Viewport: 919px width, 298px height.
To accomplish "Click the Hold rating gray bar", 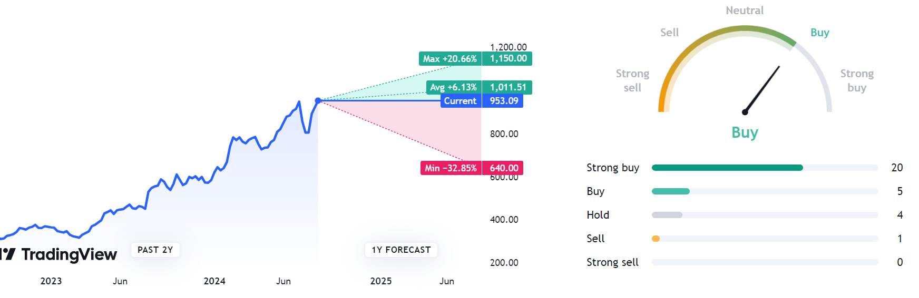I will click(x=765, y=215).
